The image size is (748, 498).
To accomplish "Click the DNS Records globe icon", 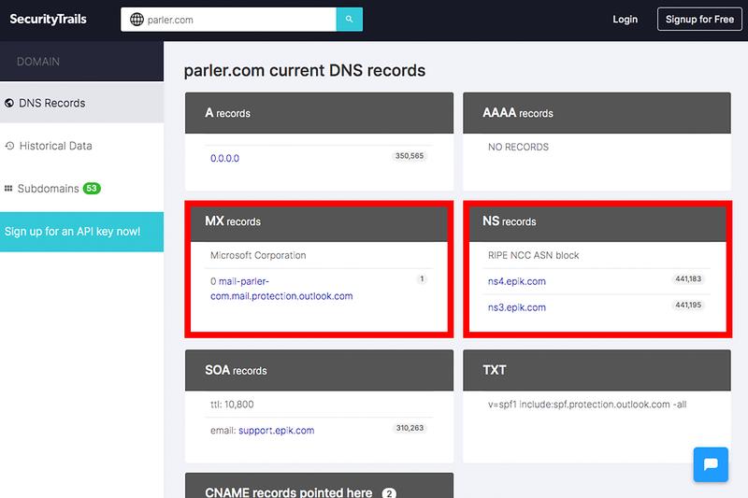I will [9, 103].
